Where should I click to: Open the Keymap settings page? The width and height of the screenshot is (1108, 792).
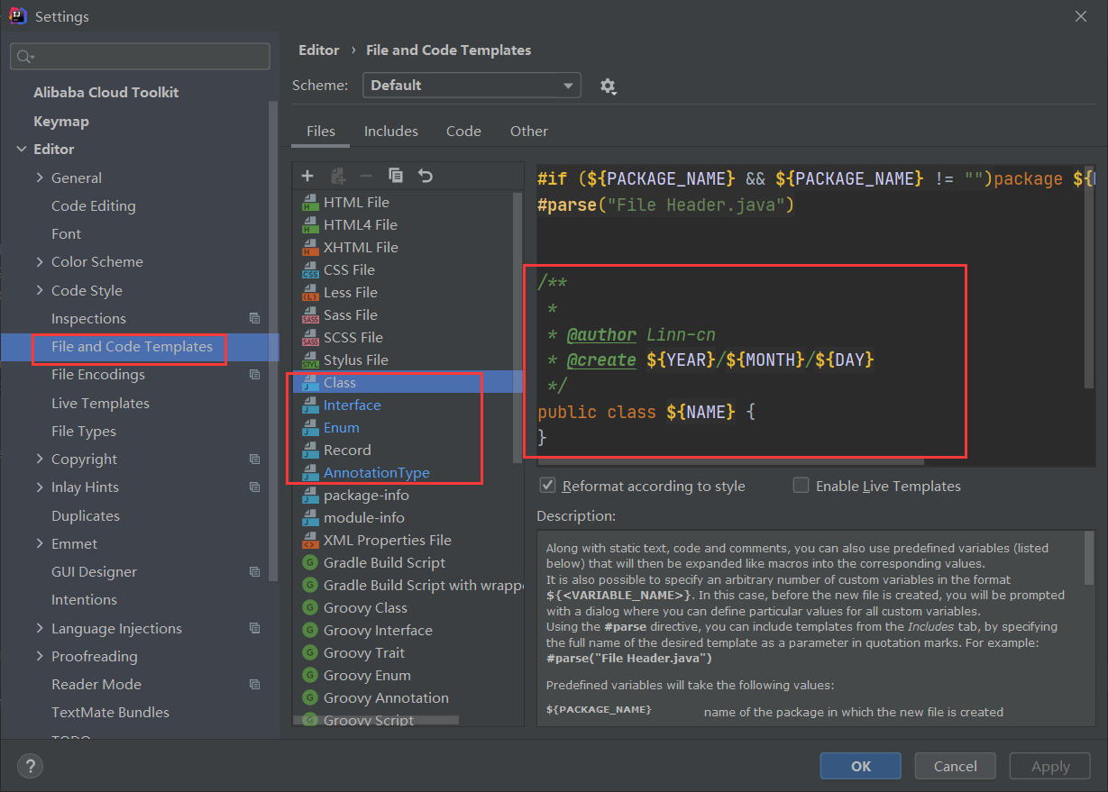tap(61, 122)
